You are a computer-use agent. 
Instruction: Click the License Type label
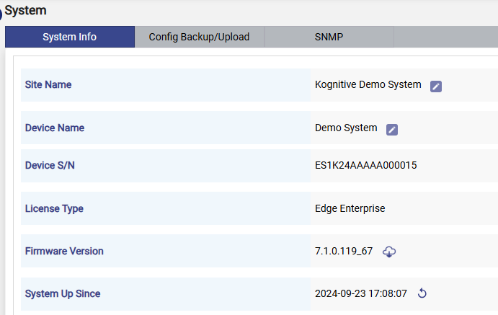54,208
